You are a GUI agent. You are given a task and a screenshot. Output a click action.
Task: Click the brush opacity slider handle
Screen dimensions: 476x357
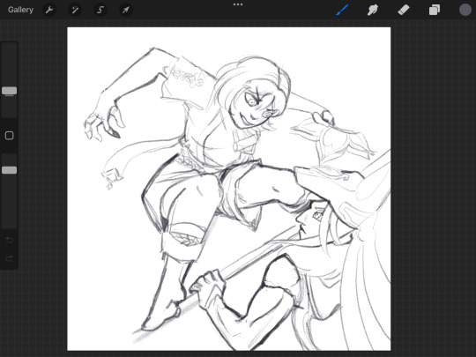click(x=10, y=170)
